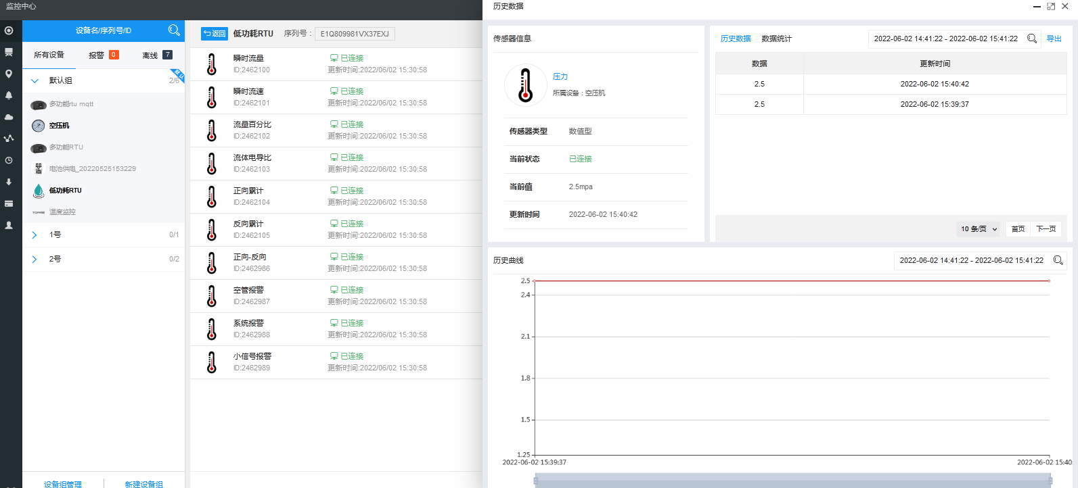This screenshot has height=488, width=1078.
Task: Click the 返回 back button
Action: pos(215,34)
